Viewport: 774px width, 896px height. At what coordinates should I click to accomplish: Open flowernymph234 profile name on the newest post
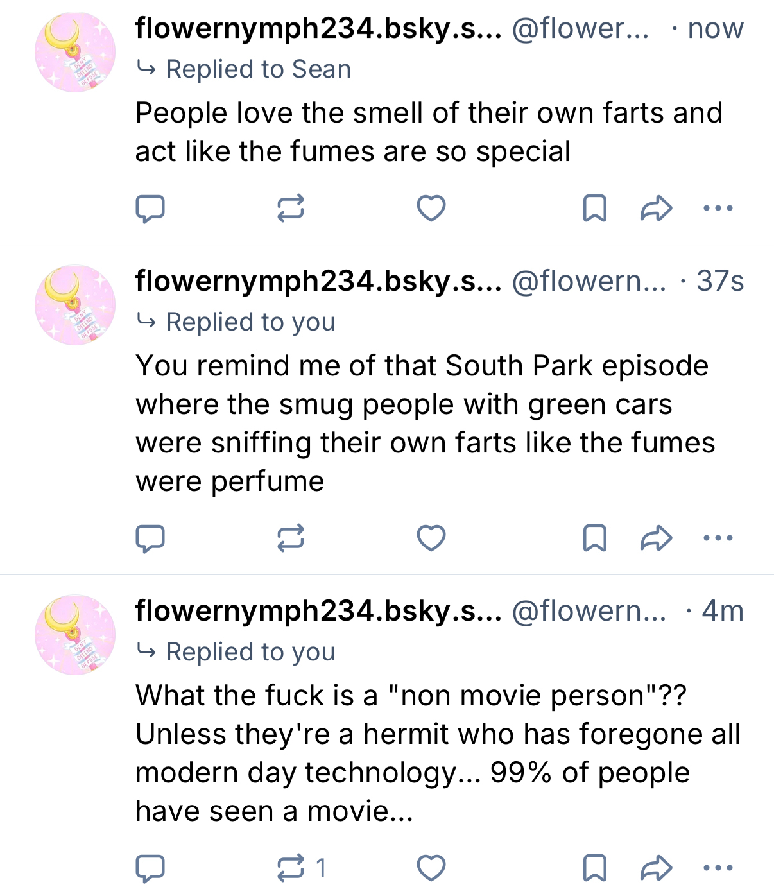[x=318, y=28]
